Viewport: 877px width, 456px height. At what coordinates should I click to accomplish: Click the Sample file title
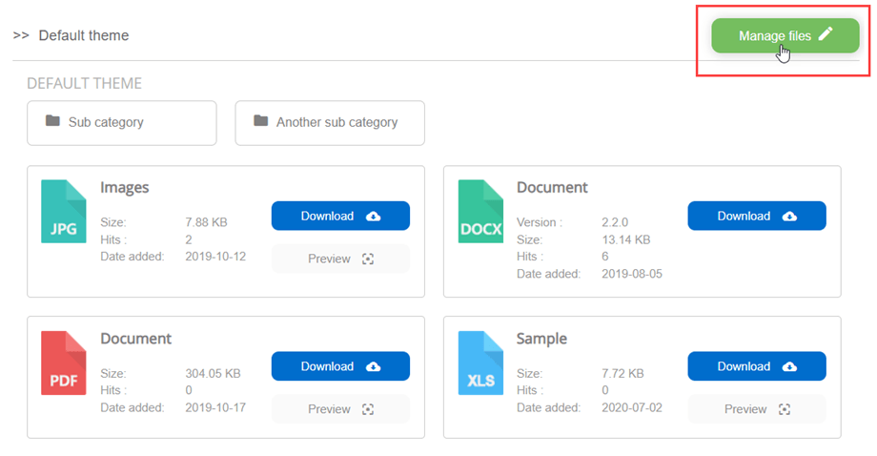pos(541,339)
